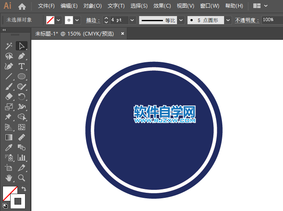Select the Zoom tool

coord(22,178)
